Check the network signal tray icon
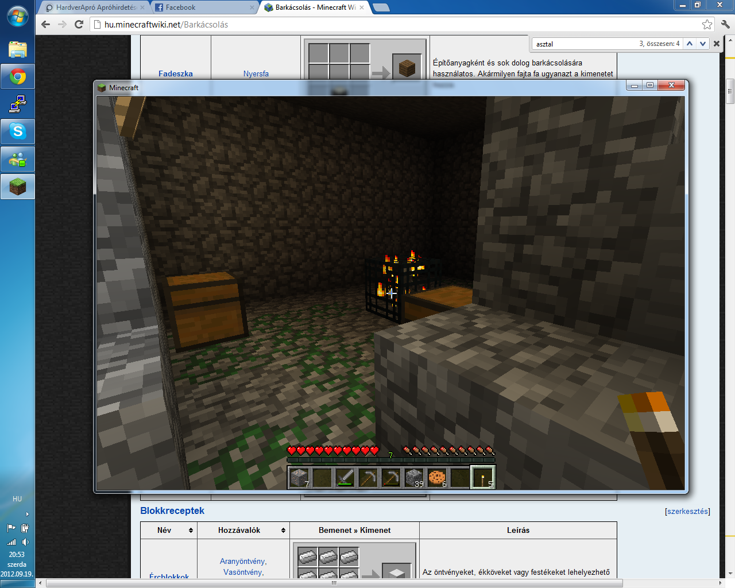735x588 pixels. [11, 541]
